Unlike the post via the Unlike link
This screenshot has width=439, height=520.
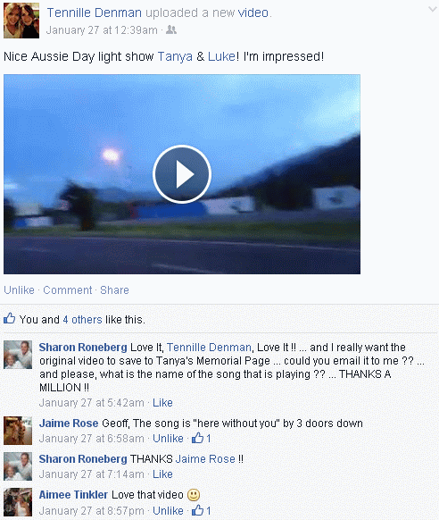[19, 289]
